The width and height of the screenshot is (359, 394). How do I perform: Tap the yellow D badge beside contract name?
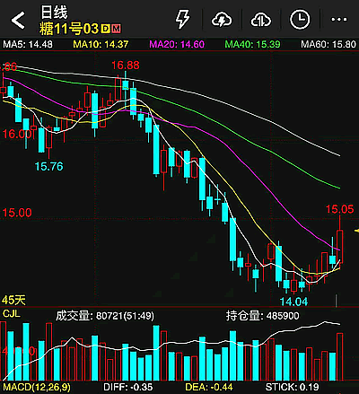[x=105, y=29]
